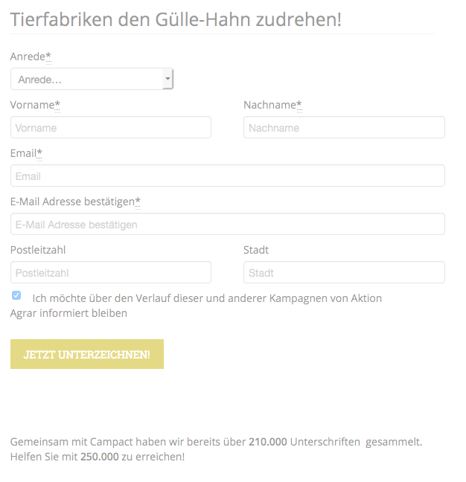Click the Postleitzahl input field

(111, 272)
